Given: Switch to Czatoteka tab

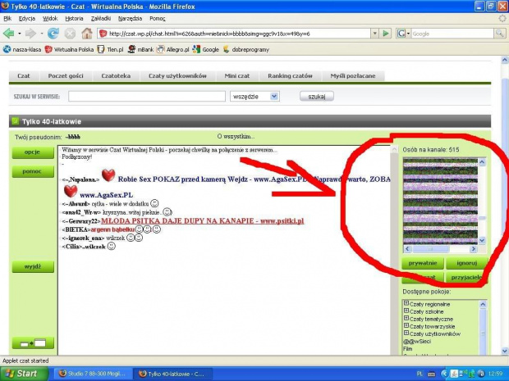Looking at the screenshot, I should click(116, 76).
